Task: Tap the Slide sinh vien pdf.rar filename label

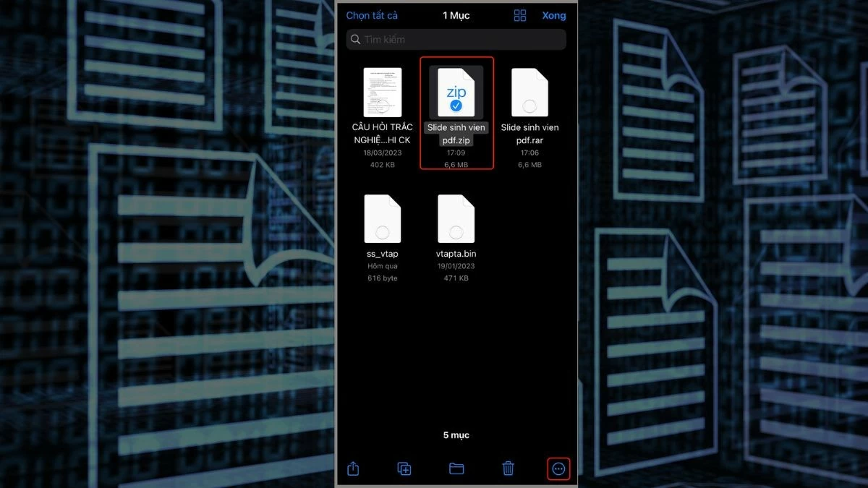Action: (x=529, y=133)
